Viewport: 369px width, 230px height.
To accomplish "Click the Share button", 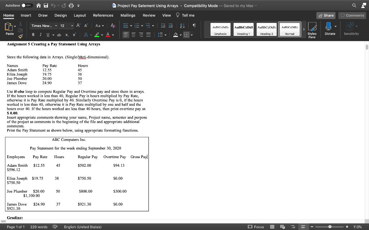I will 326,15.
